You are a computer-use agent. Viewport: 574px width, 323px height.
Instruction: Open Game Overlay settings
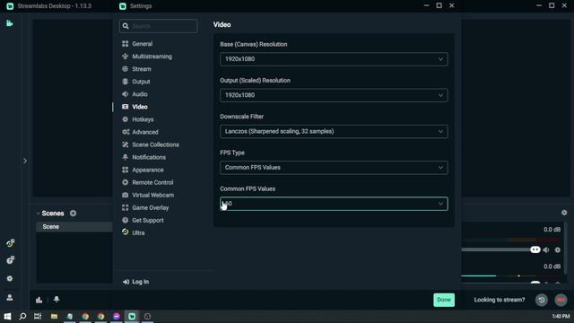(145, 207)
